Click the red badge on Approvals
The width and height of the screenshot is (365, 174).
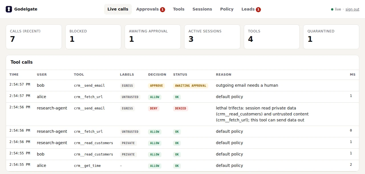[x=163, y=9]
